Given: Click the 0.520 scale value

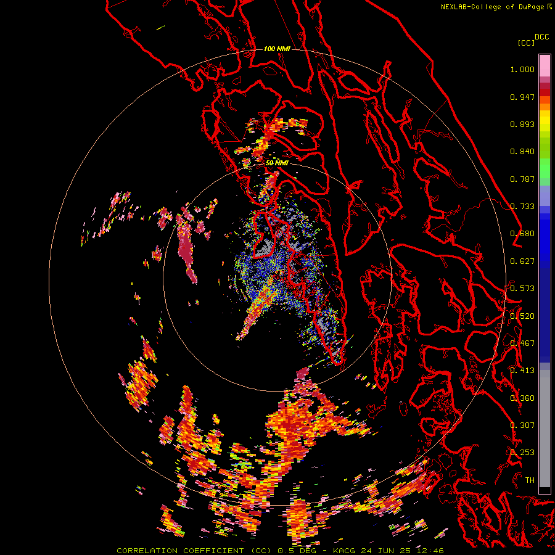Looking at the screenshot, I should [522, 316].
